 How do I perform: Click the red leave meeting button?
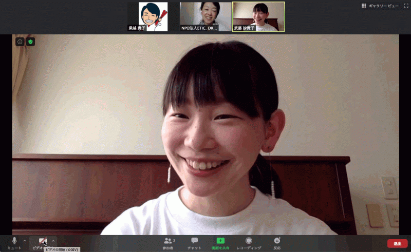[397, 243]
